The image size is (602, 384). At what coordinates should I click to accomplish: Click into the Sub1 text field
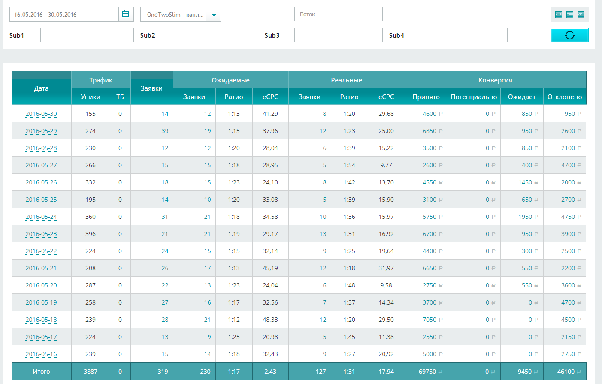tap(87, 35)
